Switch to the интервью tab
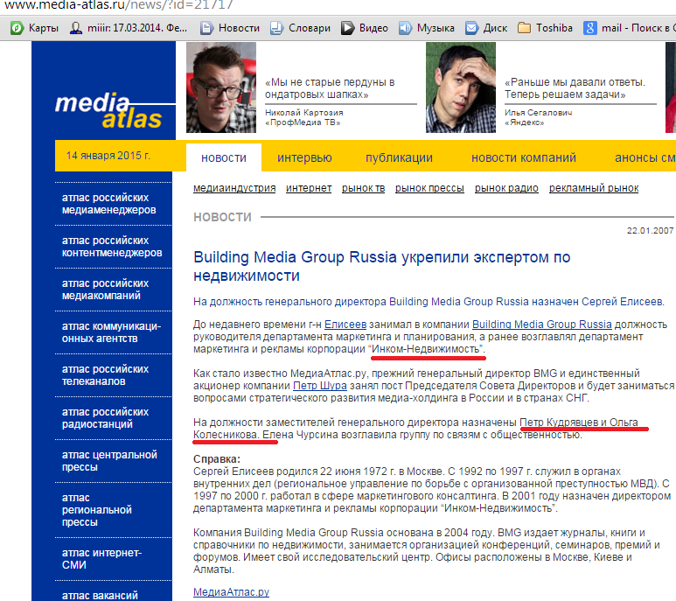The width and height of the screenshot is (676, 601). 304,157
